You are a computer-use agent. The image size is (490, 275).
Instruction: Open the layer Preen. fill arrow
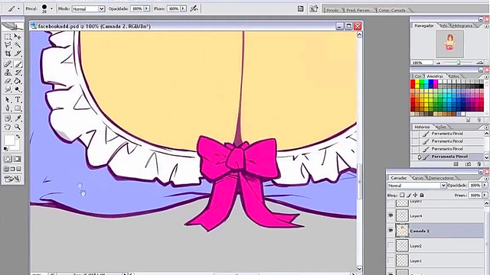(x=485, y=196)
